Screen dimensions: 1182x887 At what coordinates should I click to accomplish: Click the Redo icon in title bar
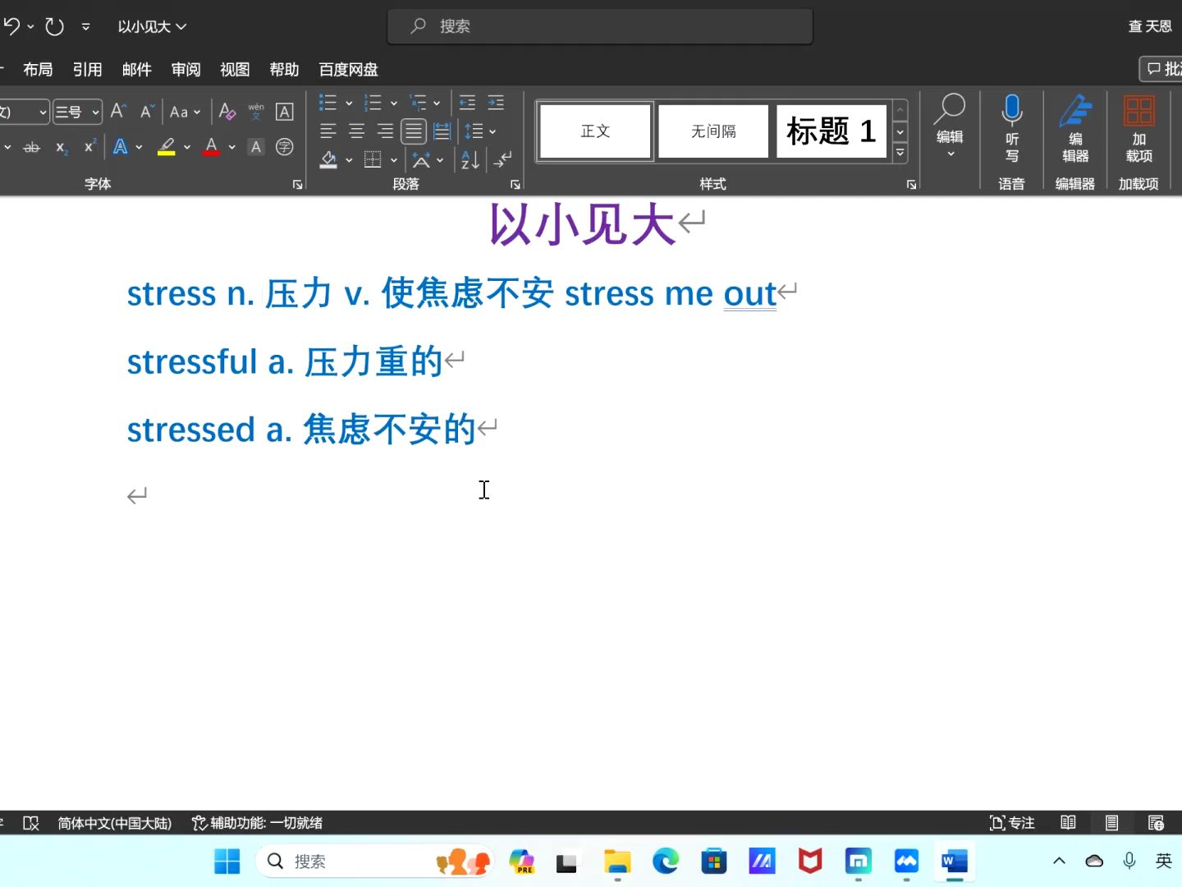tap(54, 26)
